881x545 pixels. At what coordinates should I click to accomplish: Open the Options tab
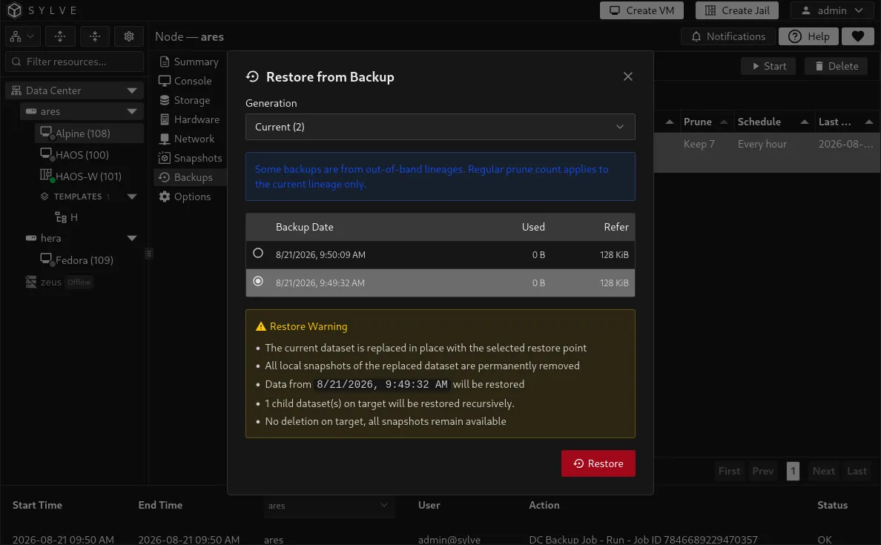(189, 196)
